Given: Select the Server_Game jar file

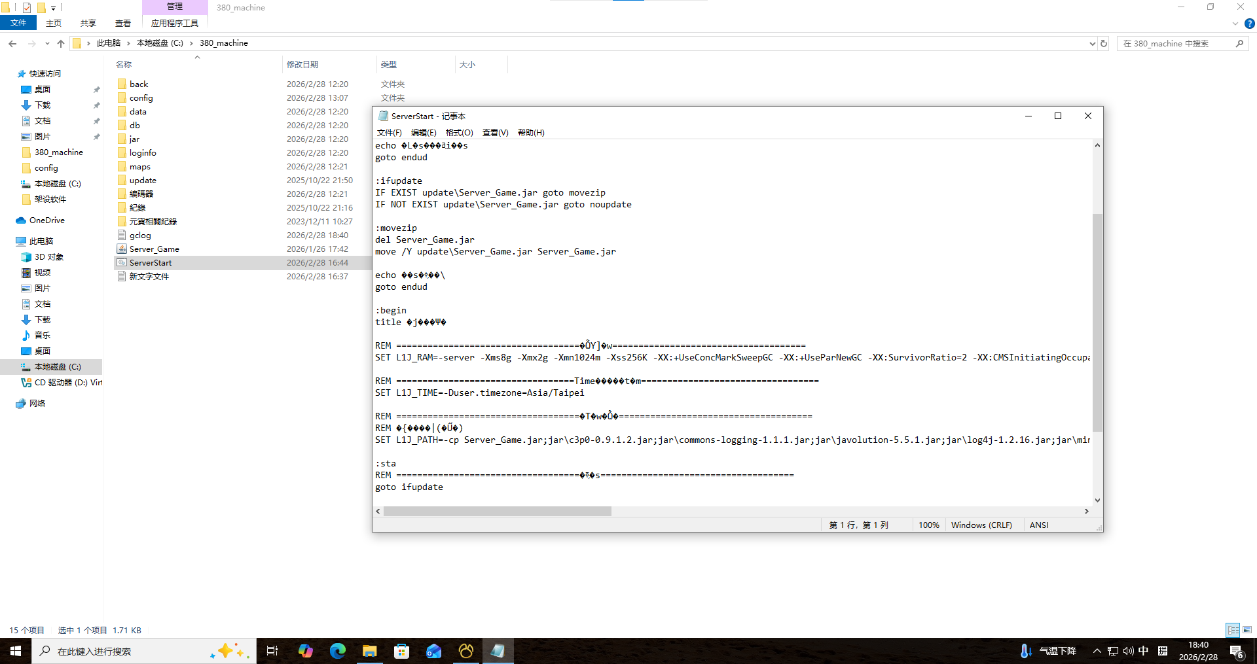Looking at the screenshot, I should (x=154, y=249).
